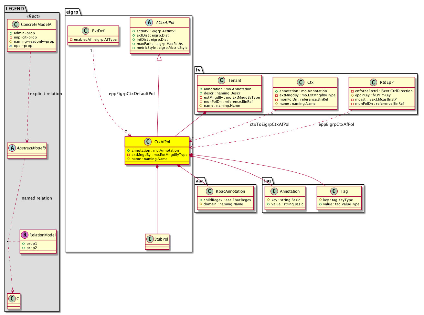The image size is (424, 315).
Task: Click the RbacAnnotation class icon
Action: 209,191
